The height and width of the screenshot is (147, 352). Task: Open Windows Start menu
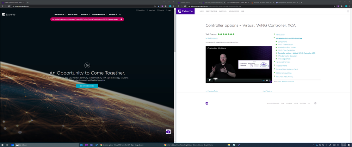[x=2, y=145]
